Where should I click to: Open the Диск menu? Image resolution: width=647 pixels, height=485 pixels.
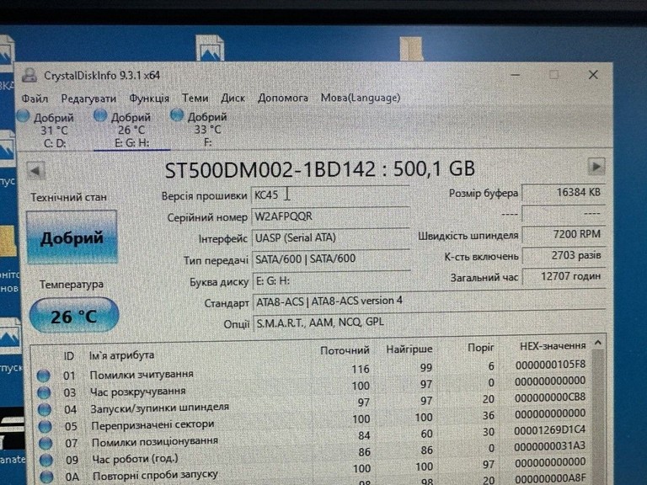[233, 99]
